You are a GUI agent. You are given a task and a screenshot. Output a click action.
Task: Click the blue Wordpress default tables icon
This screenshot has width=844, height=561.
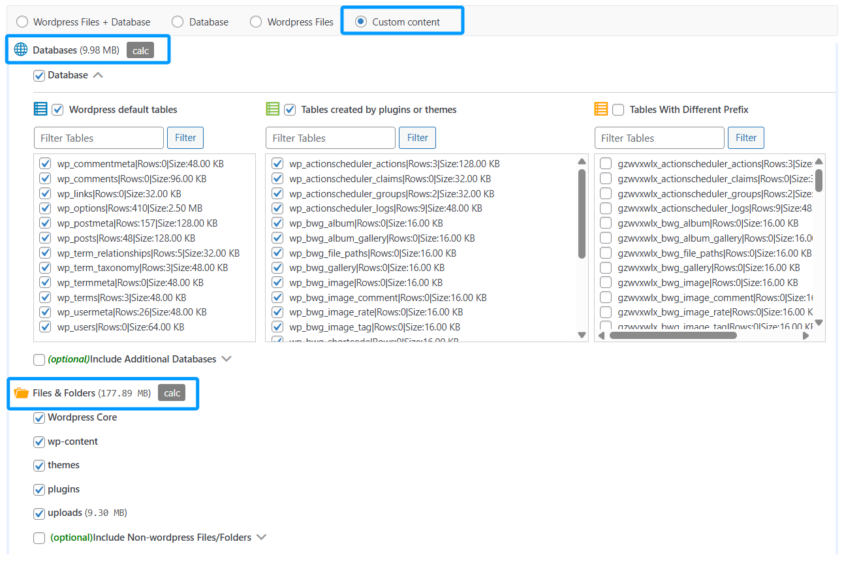pyautogui.click(x=40, y=109)
